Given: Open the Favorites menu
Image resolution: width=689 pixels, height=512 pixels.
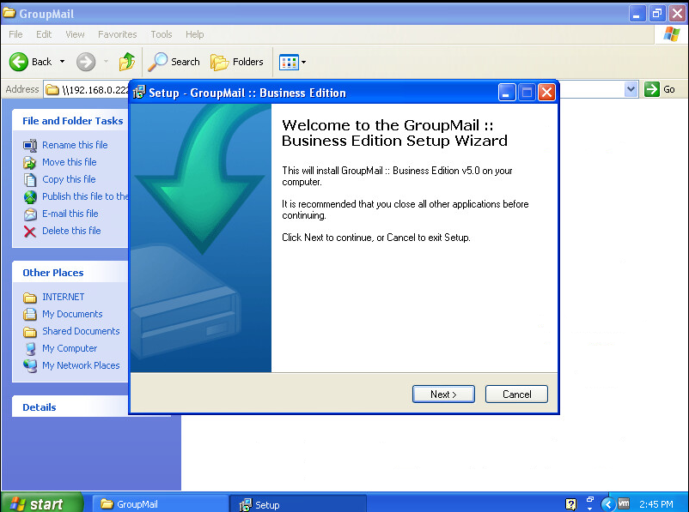Looking at the screenshot, I should (117, 34).
